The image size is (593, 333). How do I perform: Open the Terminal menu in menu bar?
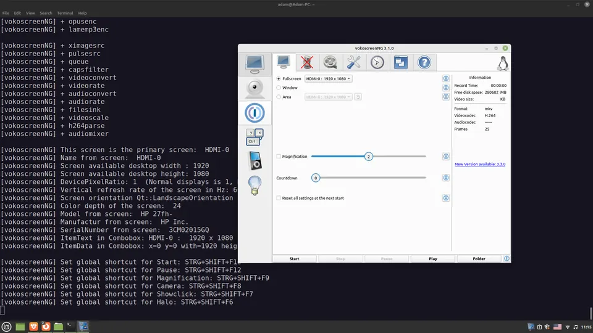tap(65, 13)
